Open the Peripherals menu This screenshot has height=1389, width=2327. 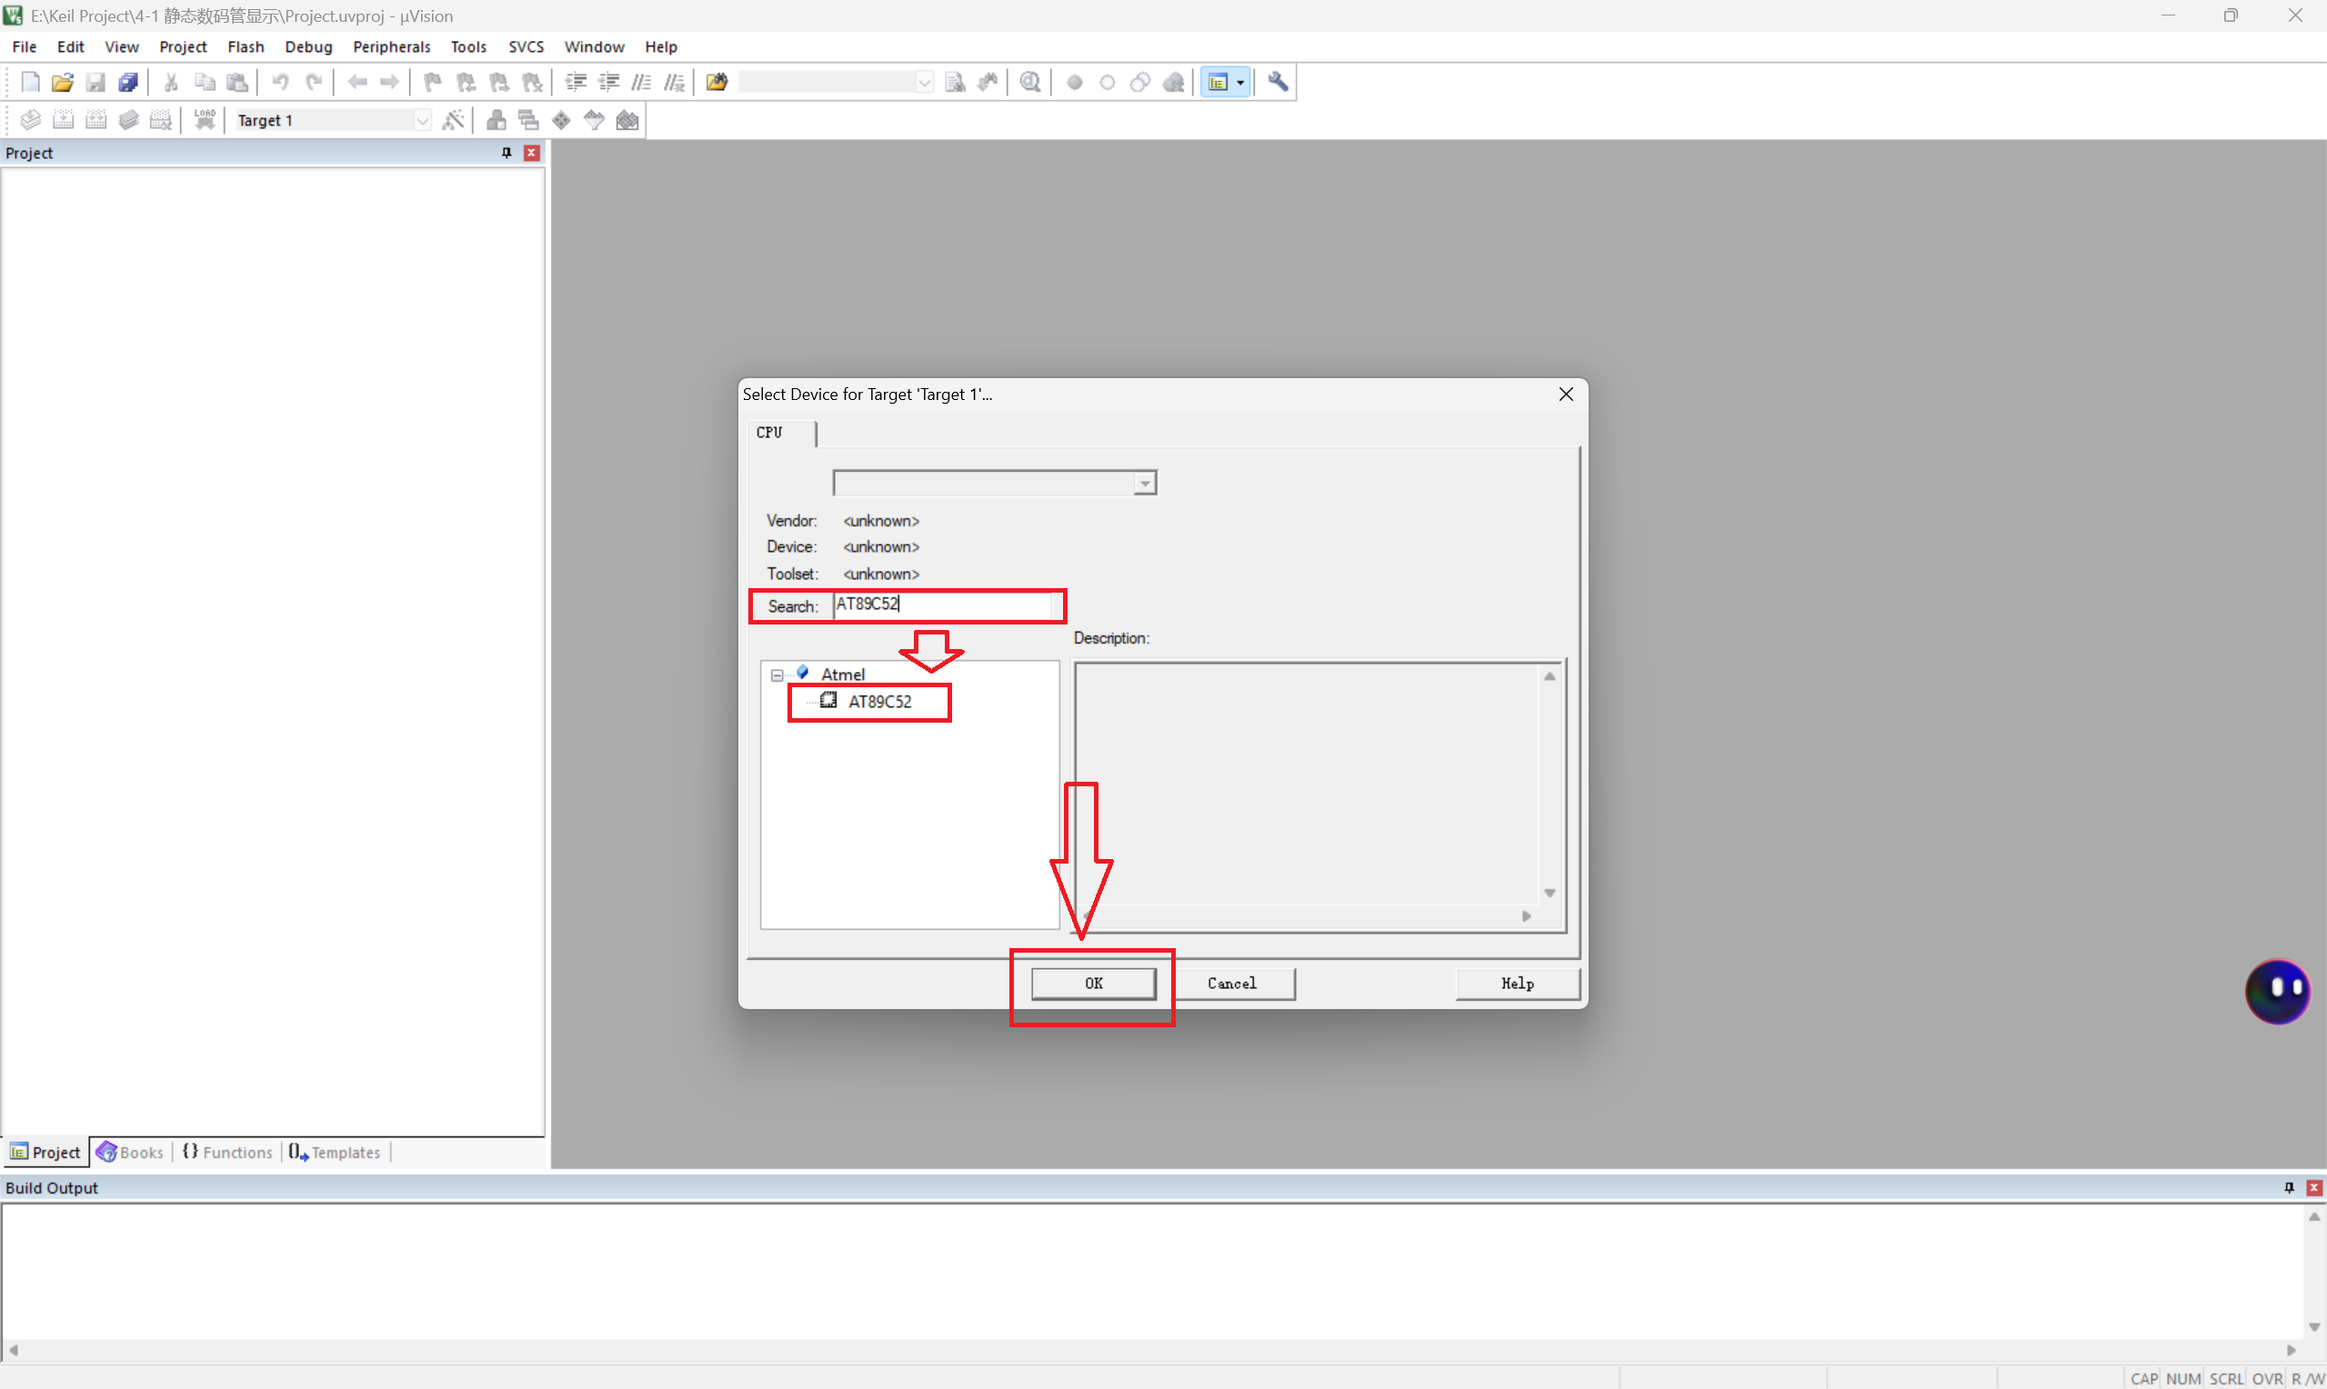391,46
